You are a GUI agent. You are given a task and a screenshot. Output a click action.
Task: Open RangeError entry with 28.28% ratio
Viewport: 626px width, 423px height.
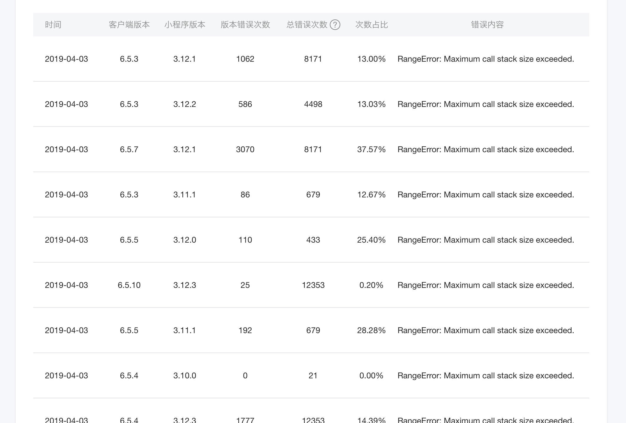pos(485,330)
